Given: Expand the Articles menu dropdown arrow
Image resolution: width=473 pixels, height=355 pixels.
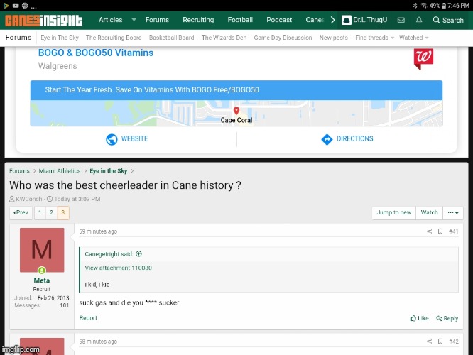Looking at the screenshot, I should (x=134, y=20).
